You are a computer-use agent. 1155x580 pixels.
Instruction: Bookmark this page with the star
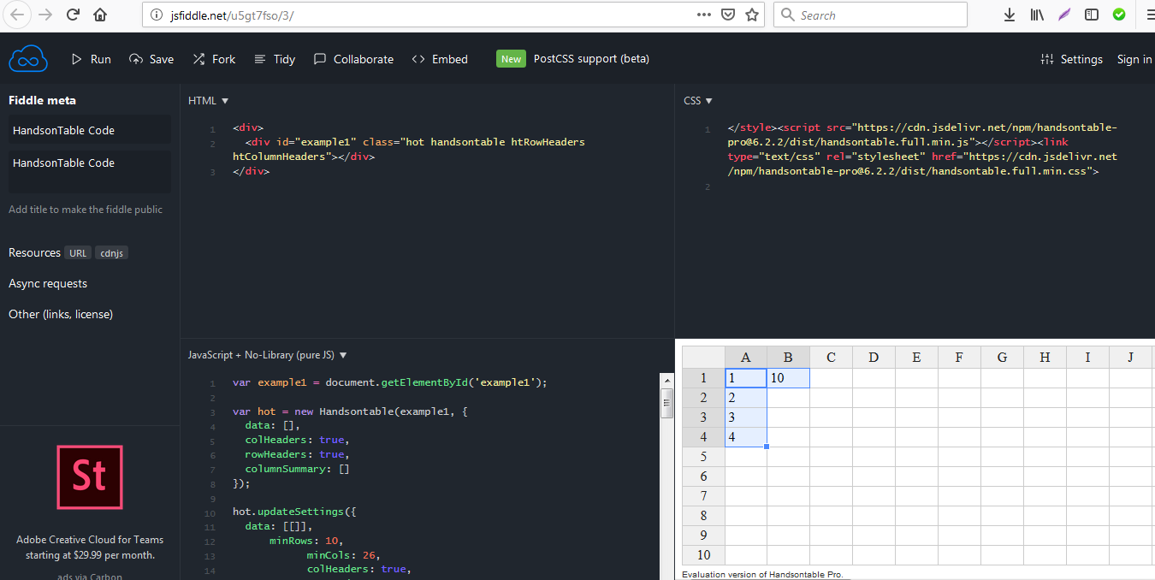(x=752, y=15)
